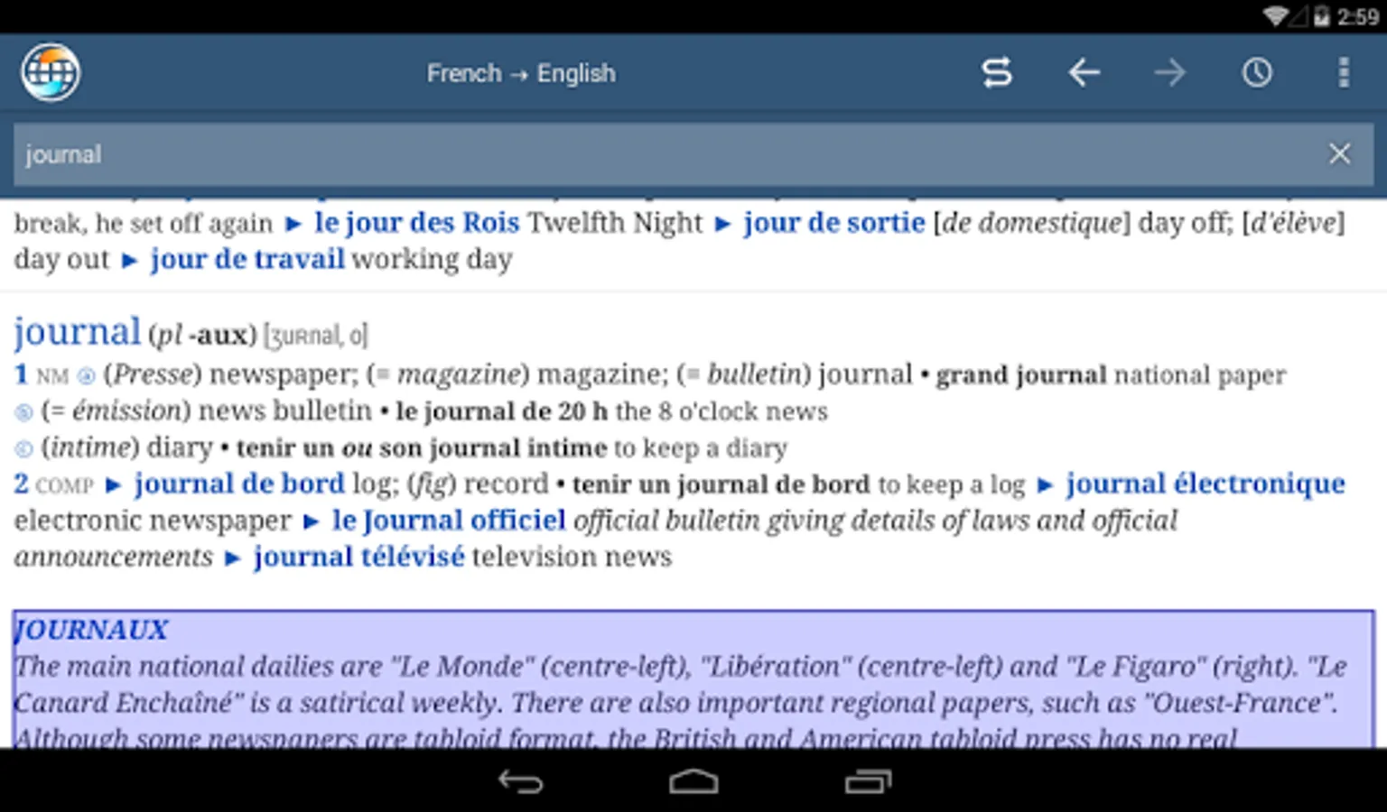Open the "journal électronique" link
The height and width of the screenshot is (812, 1387).
click(1205, 484)
